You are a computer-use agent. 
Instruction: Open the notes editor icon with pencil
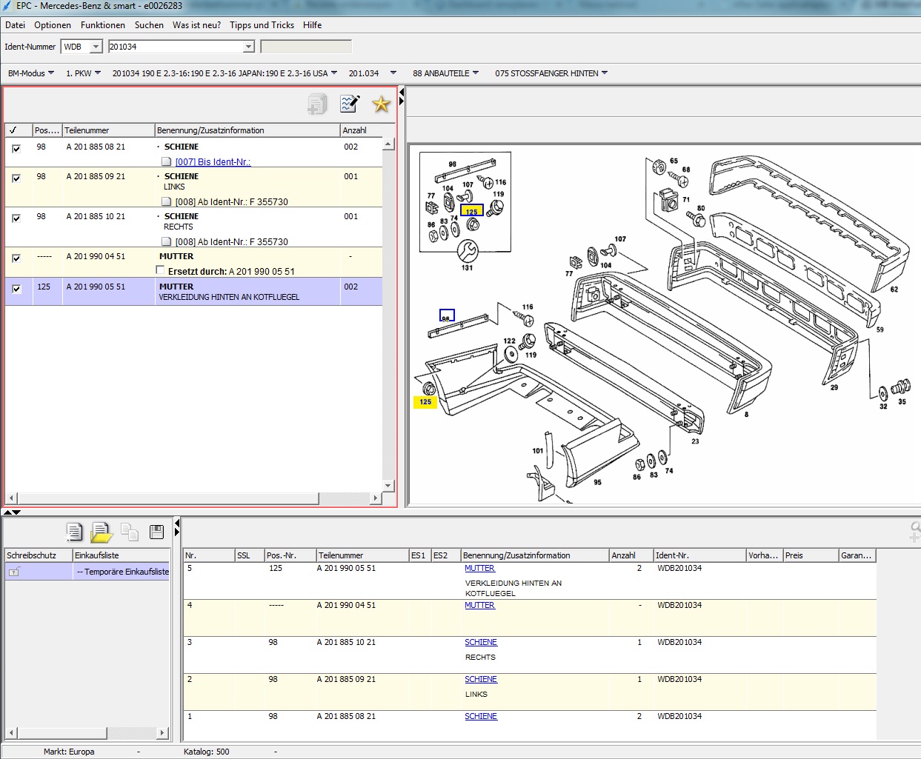click(350, 104)
